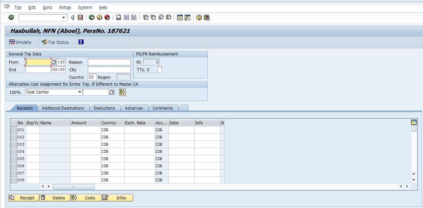Click the Delete button below the grid
The height and width of the screenshot is (208, 423).
pos(55,198)
